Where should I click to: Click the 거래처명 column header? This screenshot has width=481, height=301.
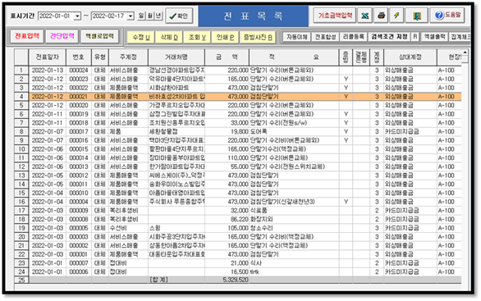click(176, 57)
